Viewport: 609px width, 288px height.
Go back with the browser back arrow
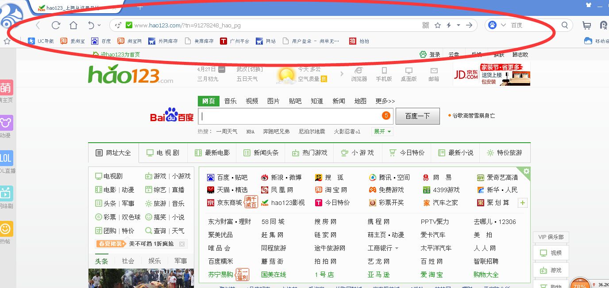point(38,25)
